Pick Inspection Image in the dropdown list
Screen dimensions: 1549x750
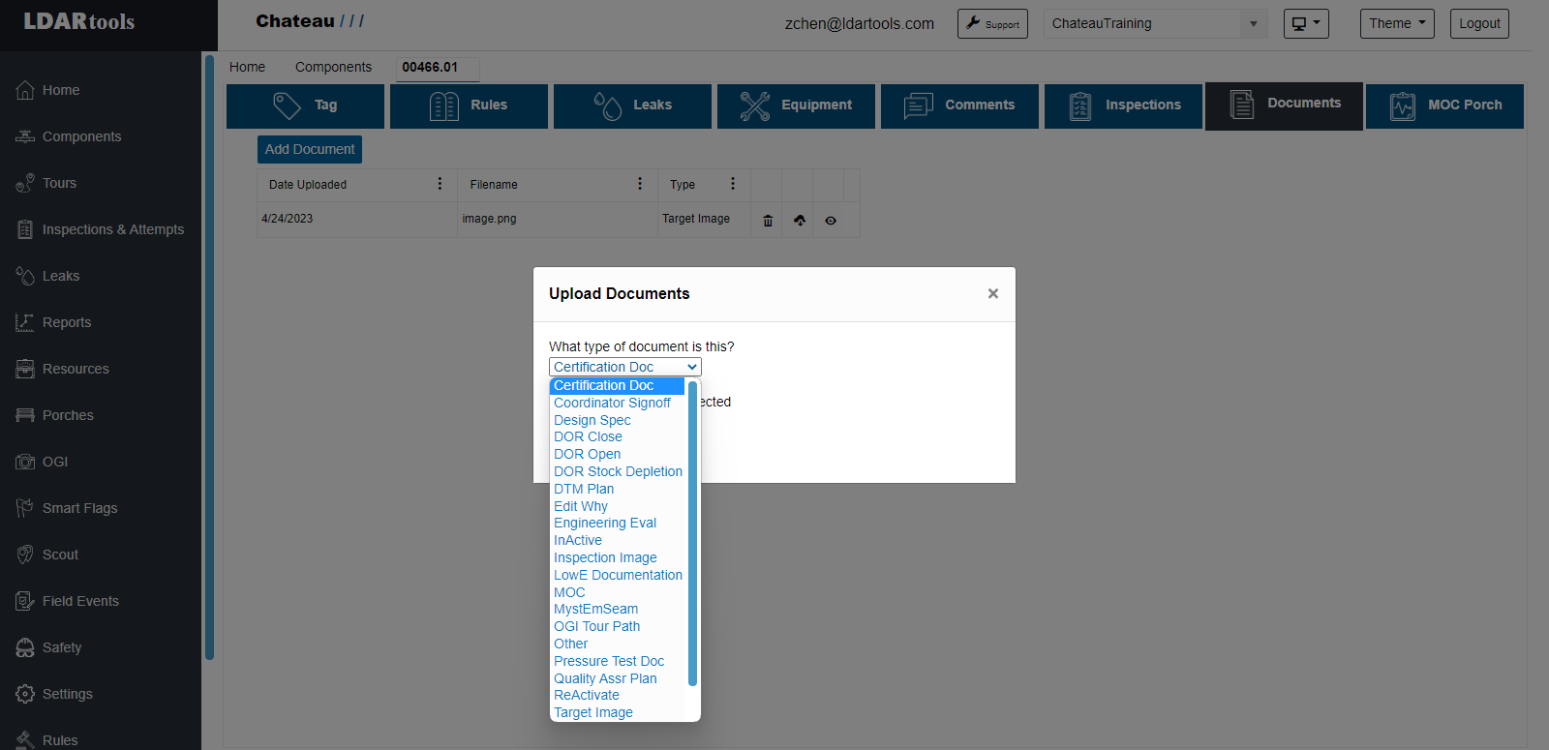(618, 557)
